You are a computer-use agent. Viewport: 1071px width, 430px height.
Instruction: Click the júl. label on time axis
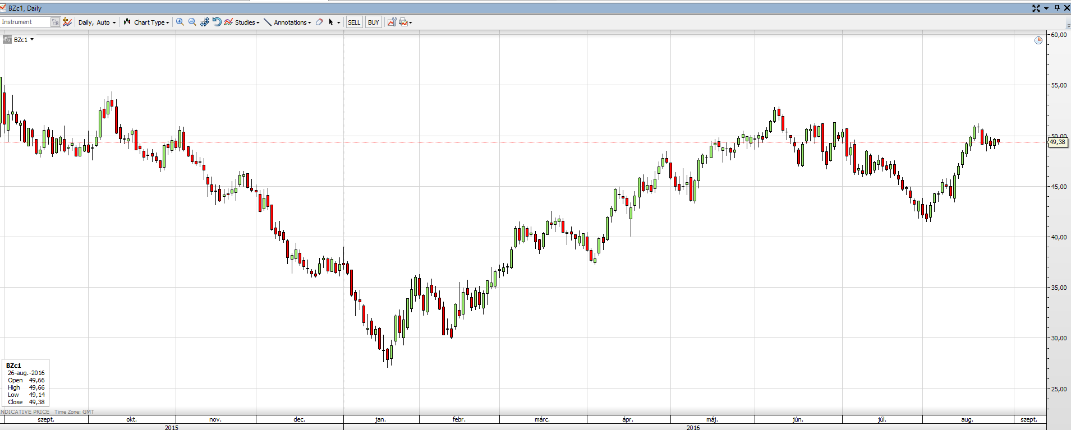coord(882,419)
